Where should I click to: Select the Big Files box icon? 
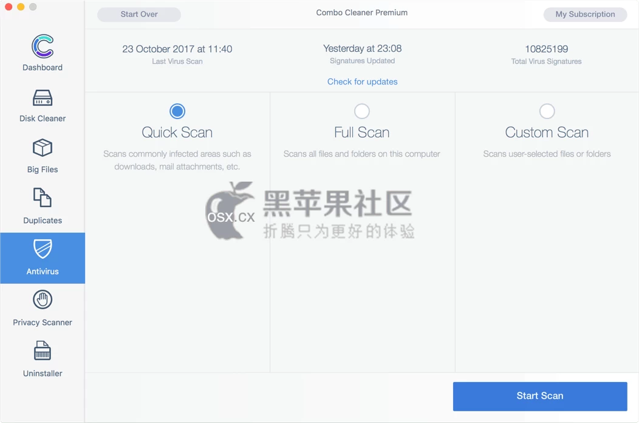tap(43, 148)
